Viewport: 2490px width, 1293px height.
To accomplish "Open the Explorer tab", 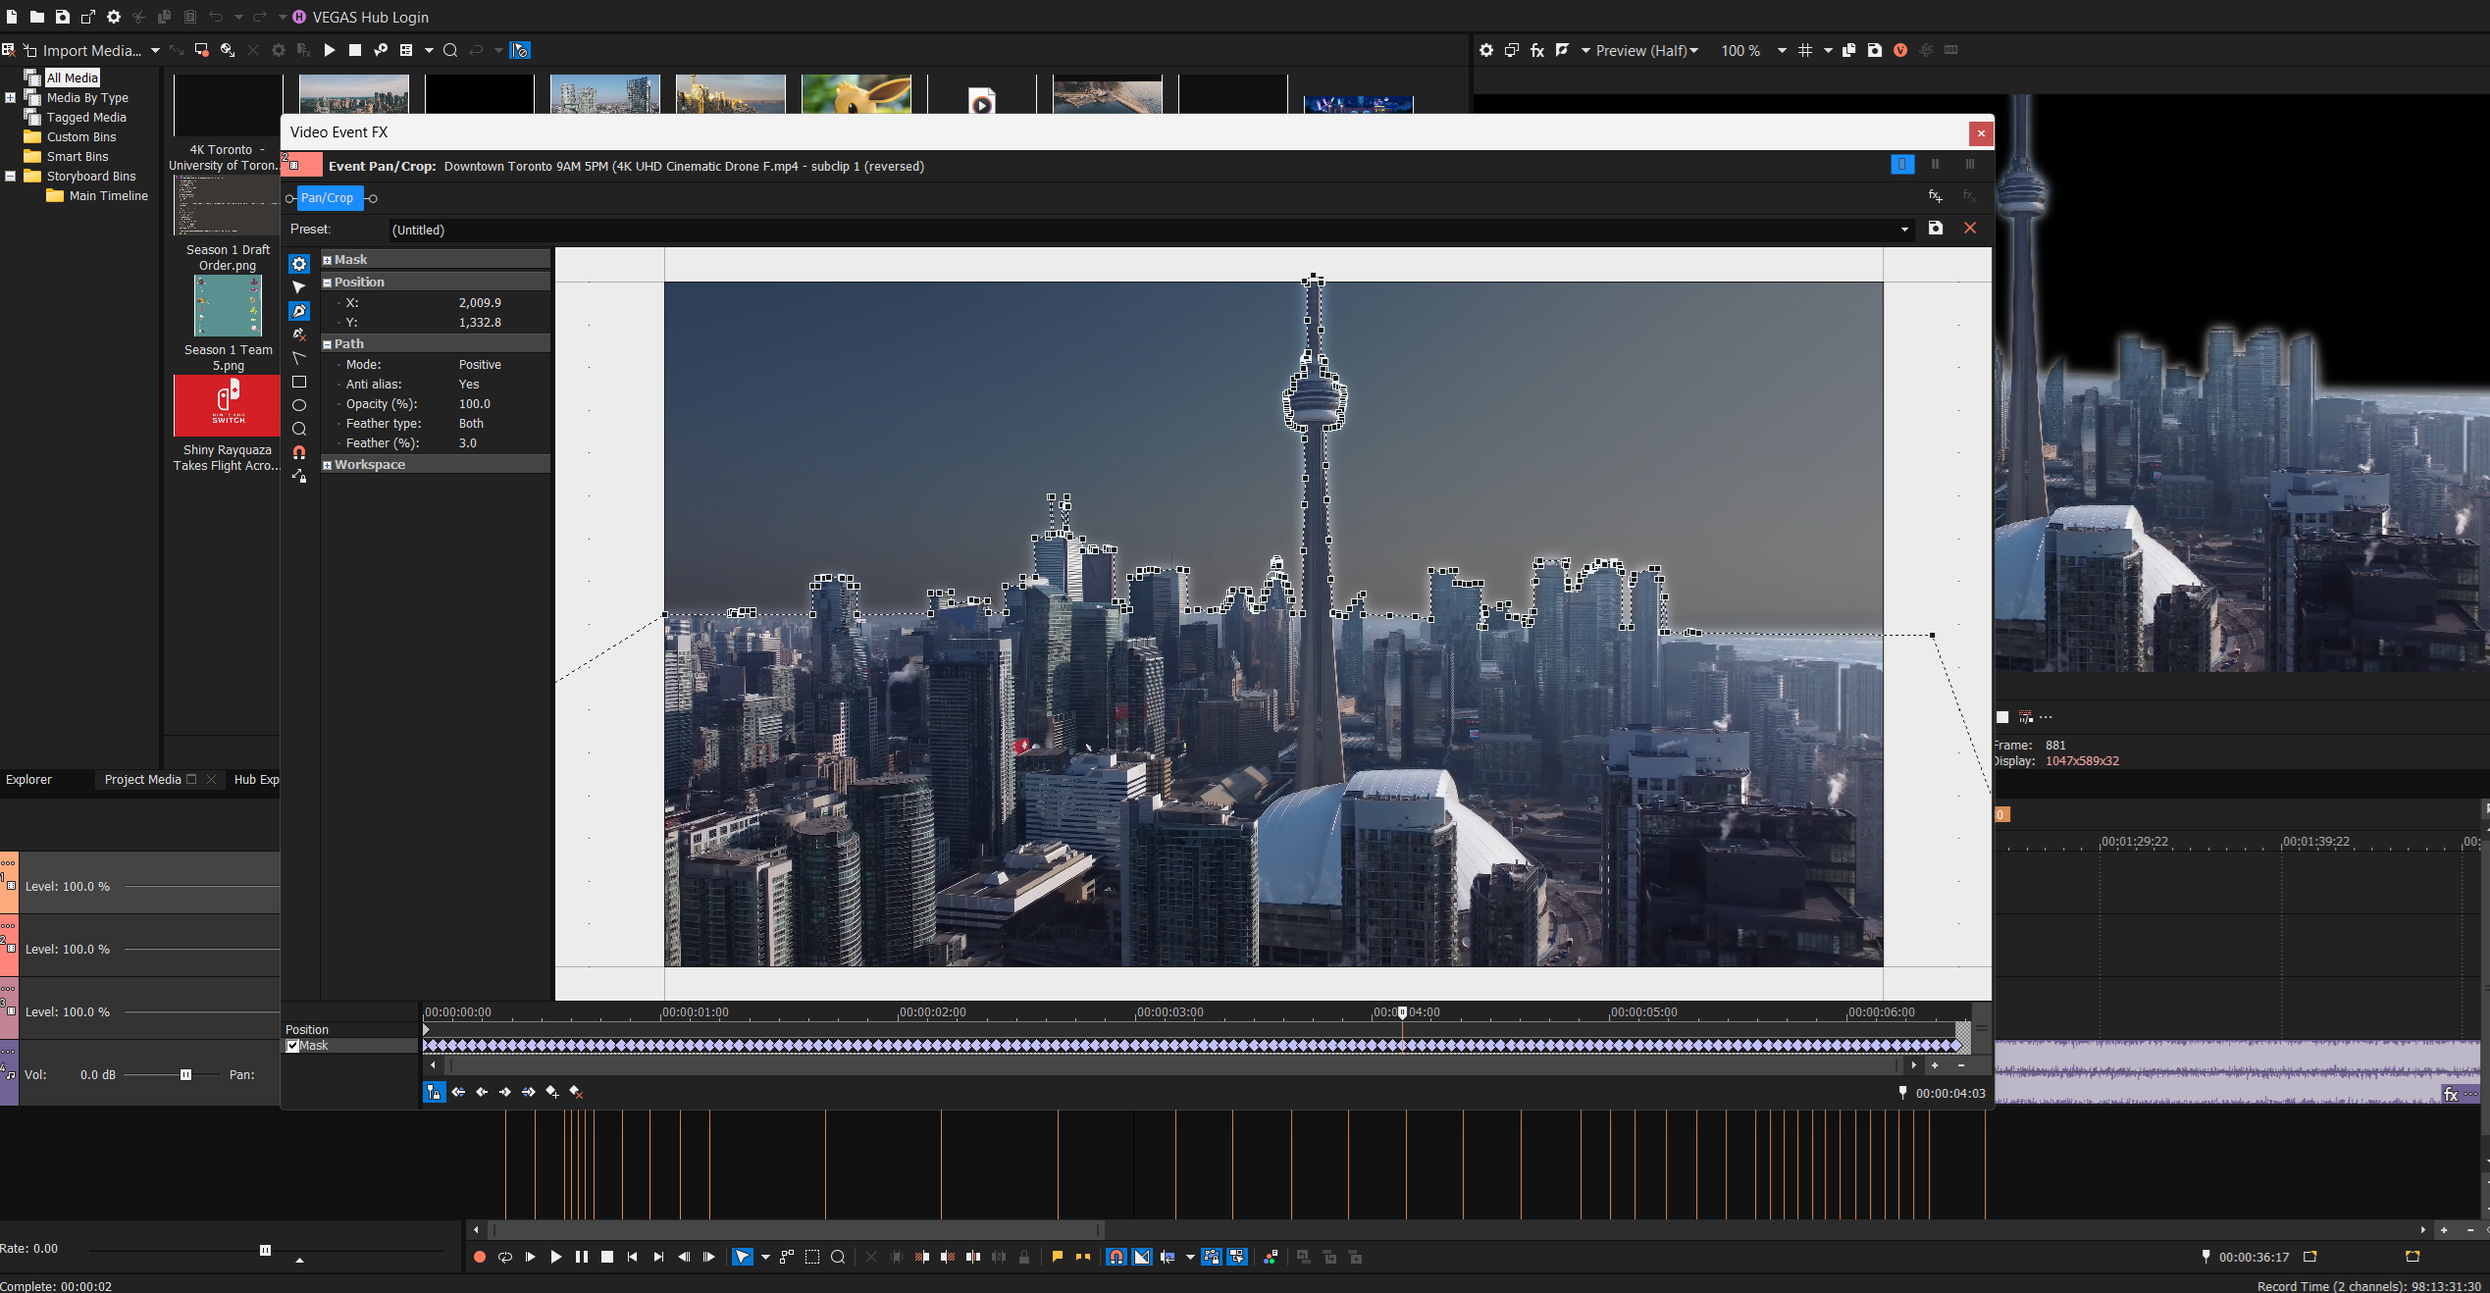I will coord(29,780).
